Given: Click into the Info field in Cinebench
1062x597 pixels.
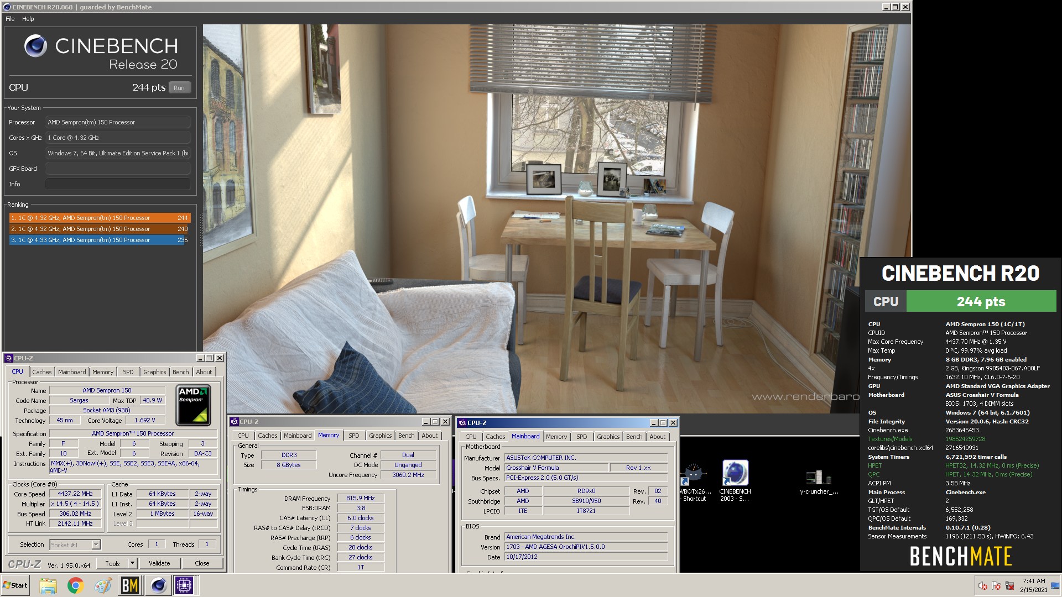Looking at the screenshot, I should click(118, 184).
